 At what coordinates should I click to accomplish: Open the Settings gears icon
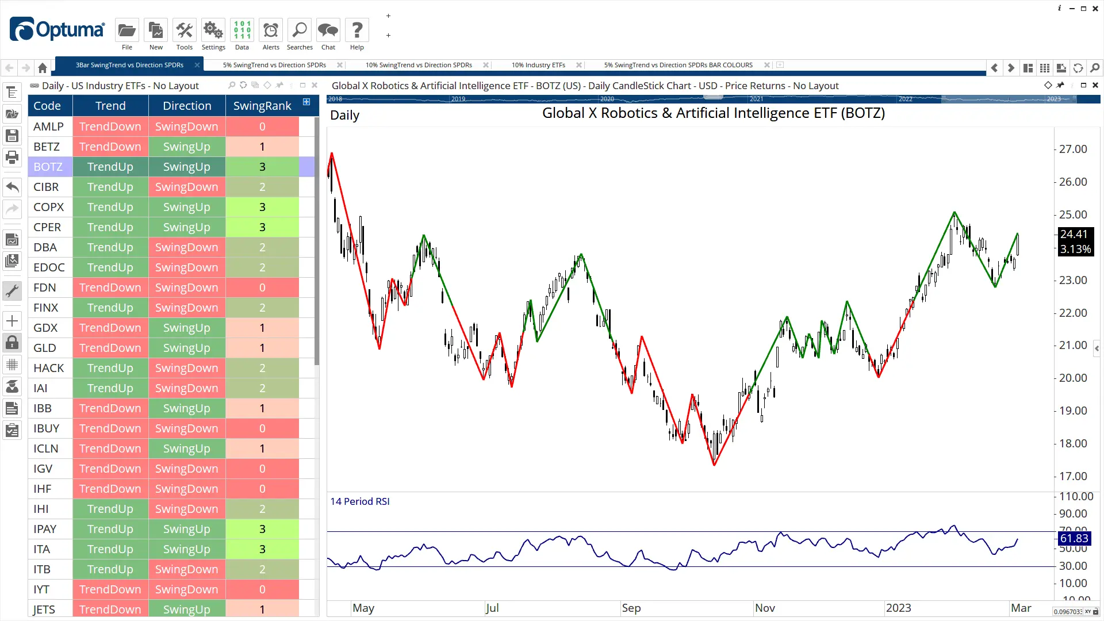213,30
